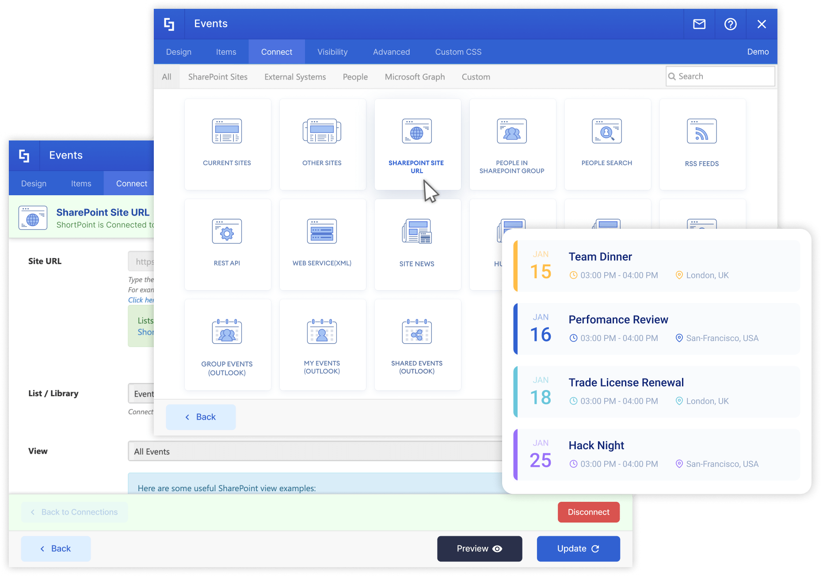Click the bottom-left Back button
The height and width of the screenshot is (576, 823).
pyautogui.click(x=56, y=549)
